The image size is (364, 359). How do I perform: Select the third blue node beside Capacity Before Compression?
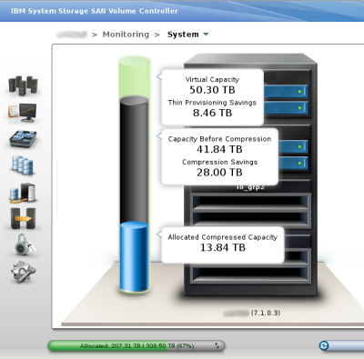(293, 146)
